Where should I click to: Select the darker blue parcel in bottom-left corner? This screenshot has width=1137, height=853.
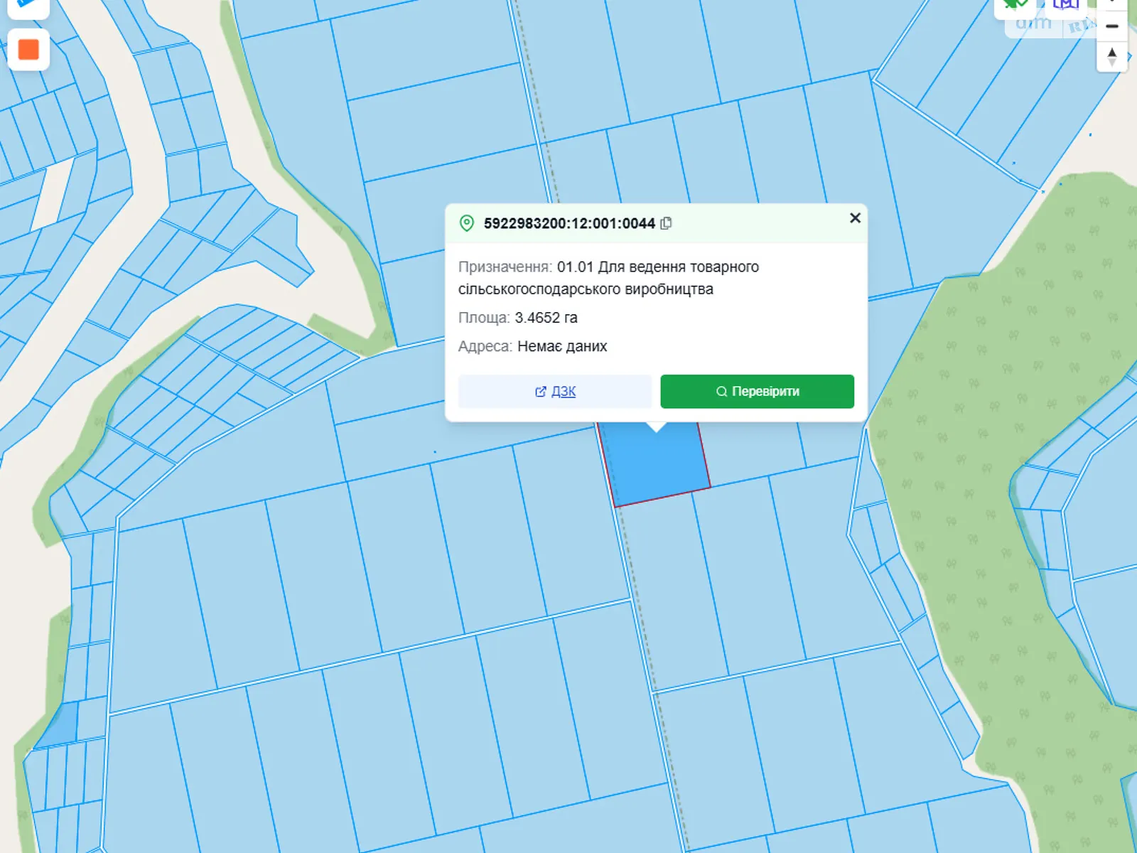(58, 725)
